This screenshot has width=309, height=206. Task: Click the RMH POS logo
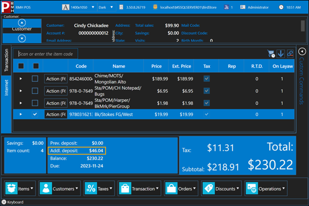point(8,7)
